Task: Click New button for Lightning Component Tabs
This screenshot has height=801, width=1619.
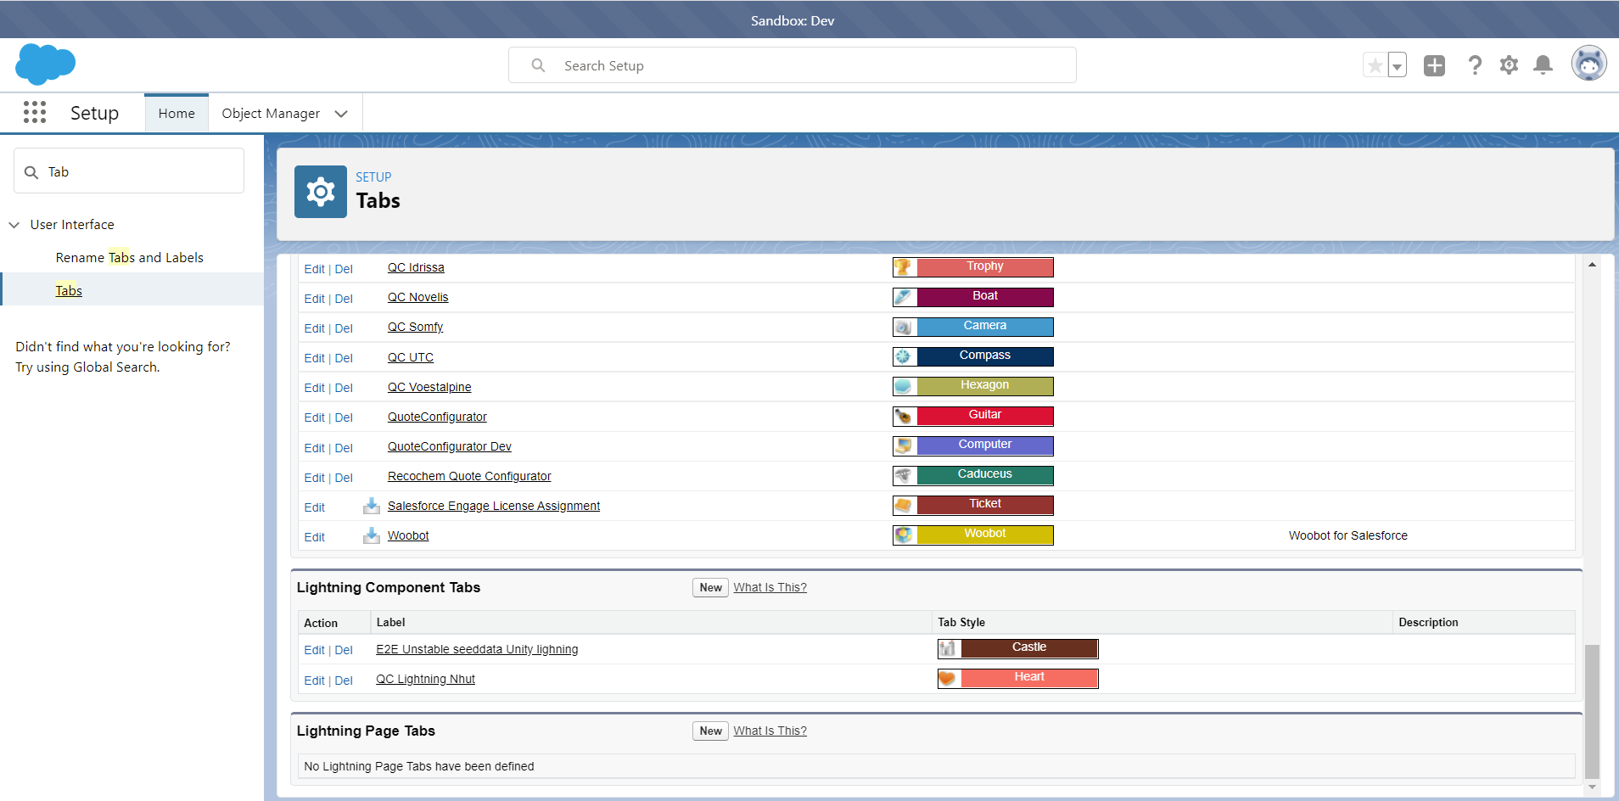Action: pyautogui.click(x=710, y=588)
